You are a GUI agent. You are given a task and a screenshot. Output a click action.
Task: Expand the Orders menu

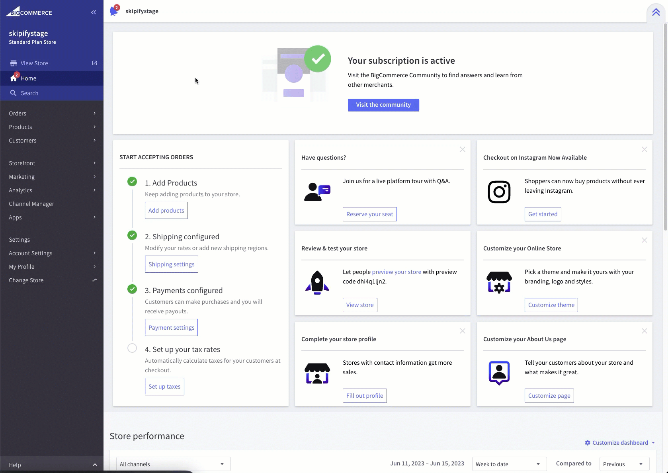pyautogui.click(x=52, y=113)
